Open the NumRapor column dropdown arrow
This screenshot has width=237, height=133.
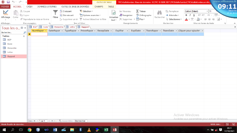click(46, 31)
